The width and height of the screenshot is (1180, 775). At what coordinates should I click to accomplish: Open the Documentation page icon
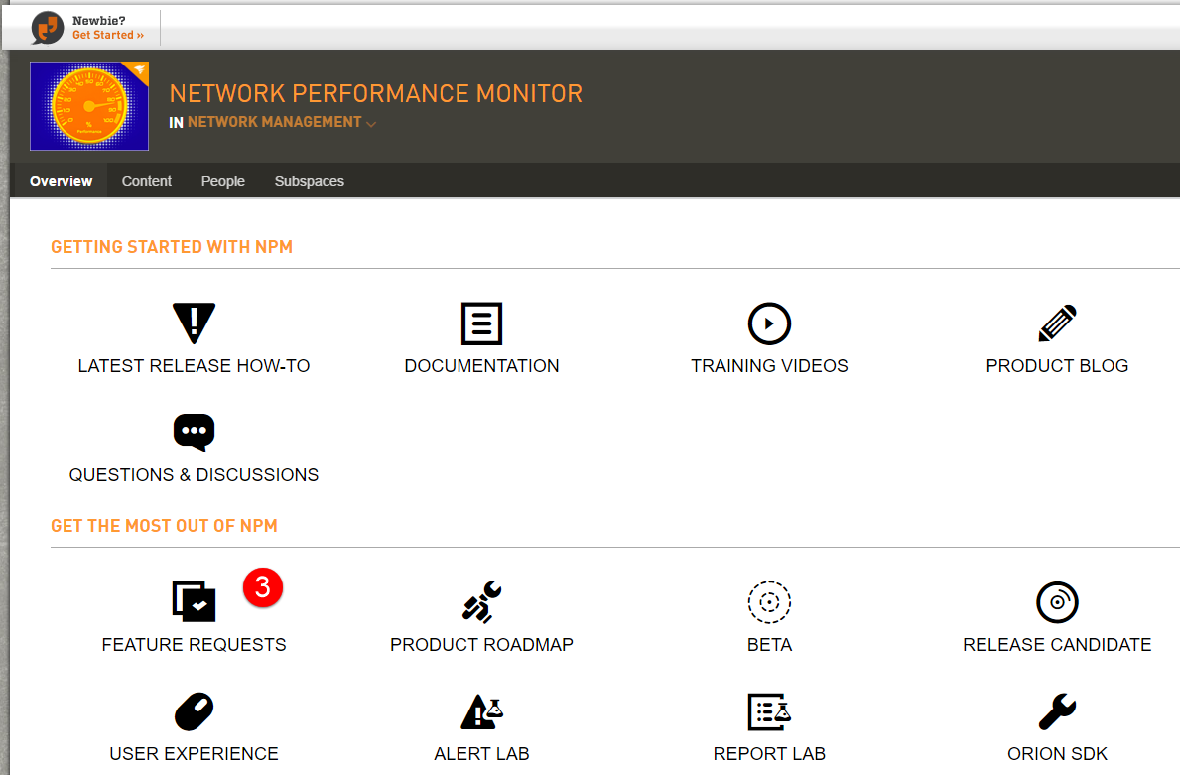[481, 323]
